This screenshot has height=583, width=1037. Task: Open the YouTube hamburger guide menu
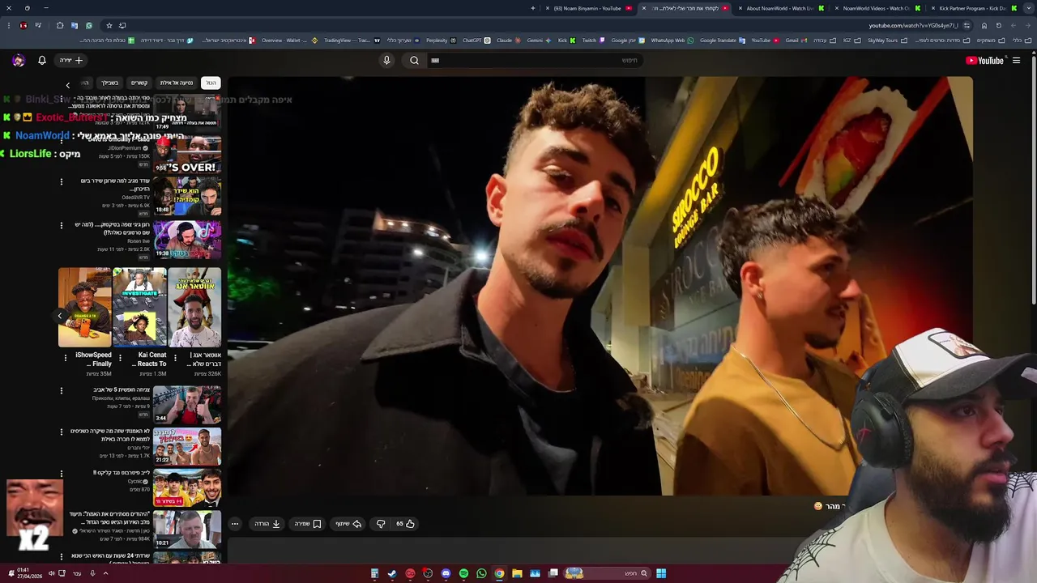[x=1016, y=60]
